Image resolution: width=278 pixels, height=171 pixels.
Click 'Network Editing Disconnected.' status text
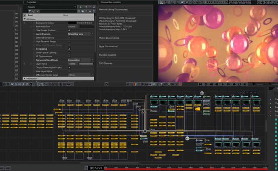pos(113,10)
